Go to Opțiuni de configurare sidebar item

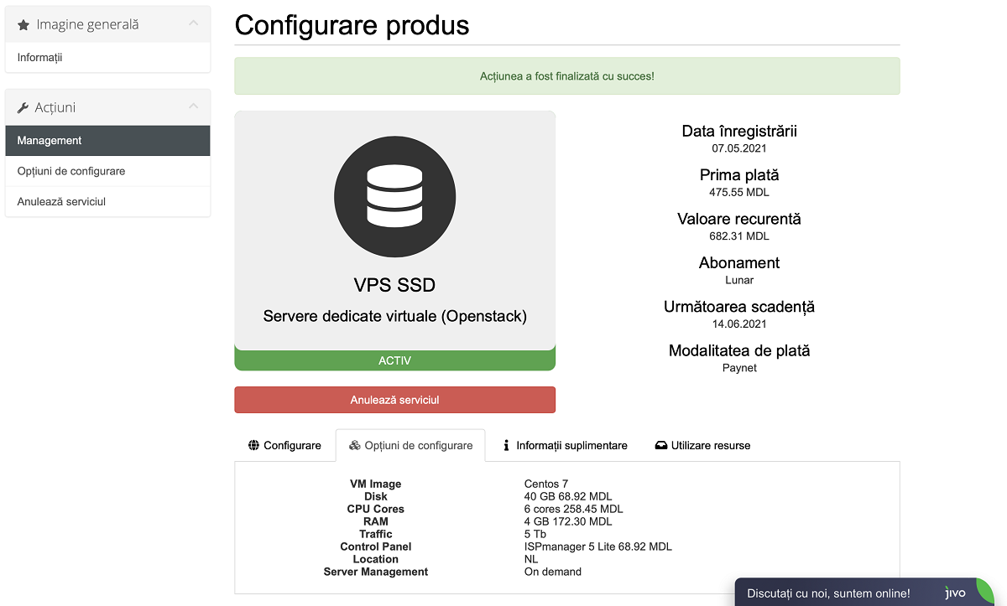tap(71, 171)
